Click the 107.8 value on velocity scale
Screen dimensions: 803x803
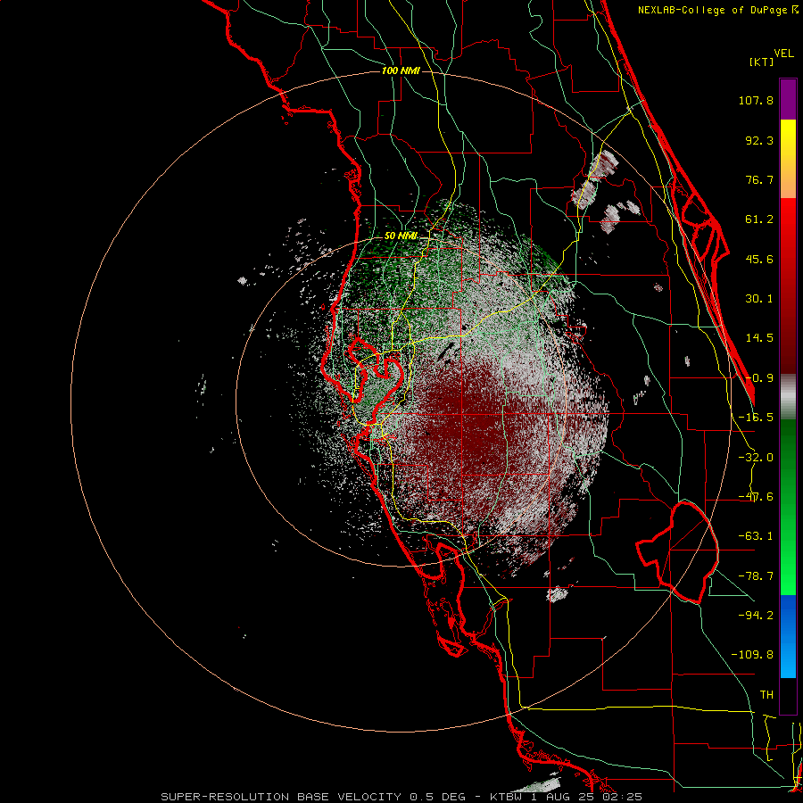756,100
